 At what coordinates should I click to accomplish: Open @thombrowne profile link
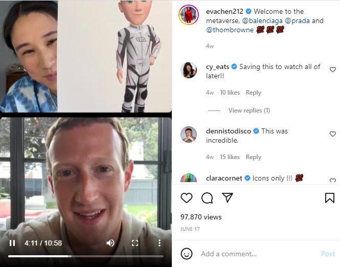230,30
